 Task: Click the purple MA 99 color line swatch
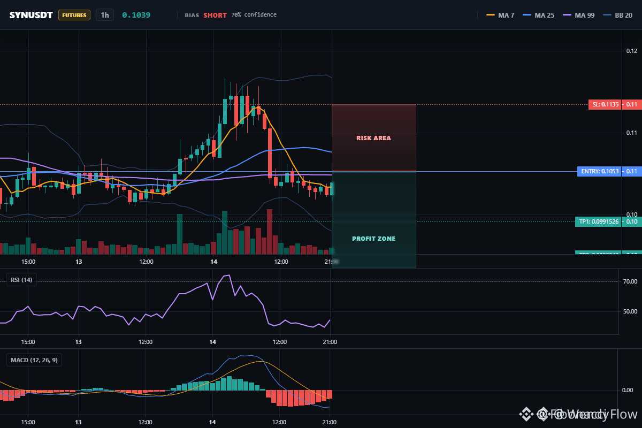(567, 15)
